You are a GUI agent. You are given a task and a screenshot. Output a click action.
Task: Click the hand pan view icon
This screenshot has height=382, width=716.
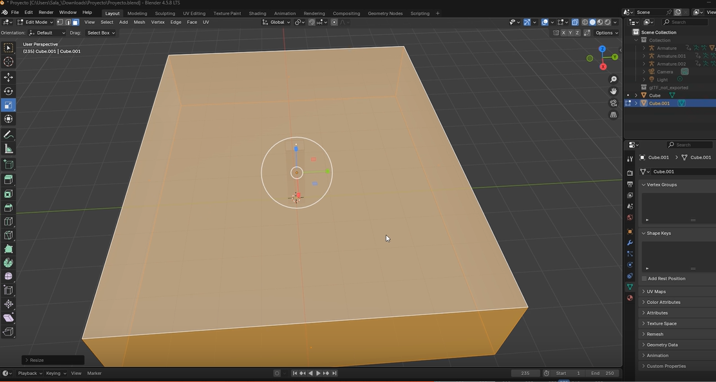(x=614, y=91)
